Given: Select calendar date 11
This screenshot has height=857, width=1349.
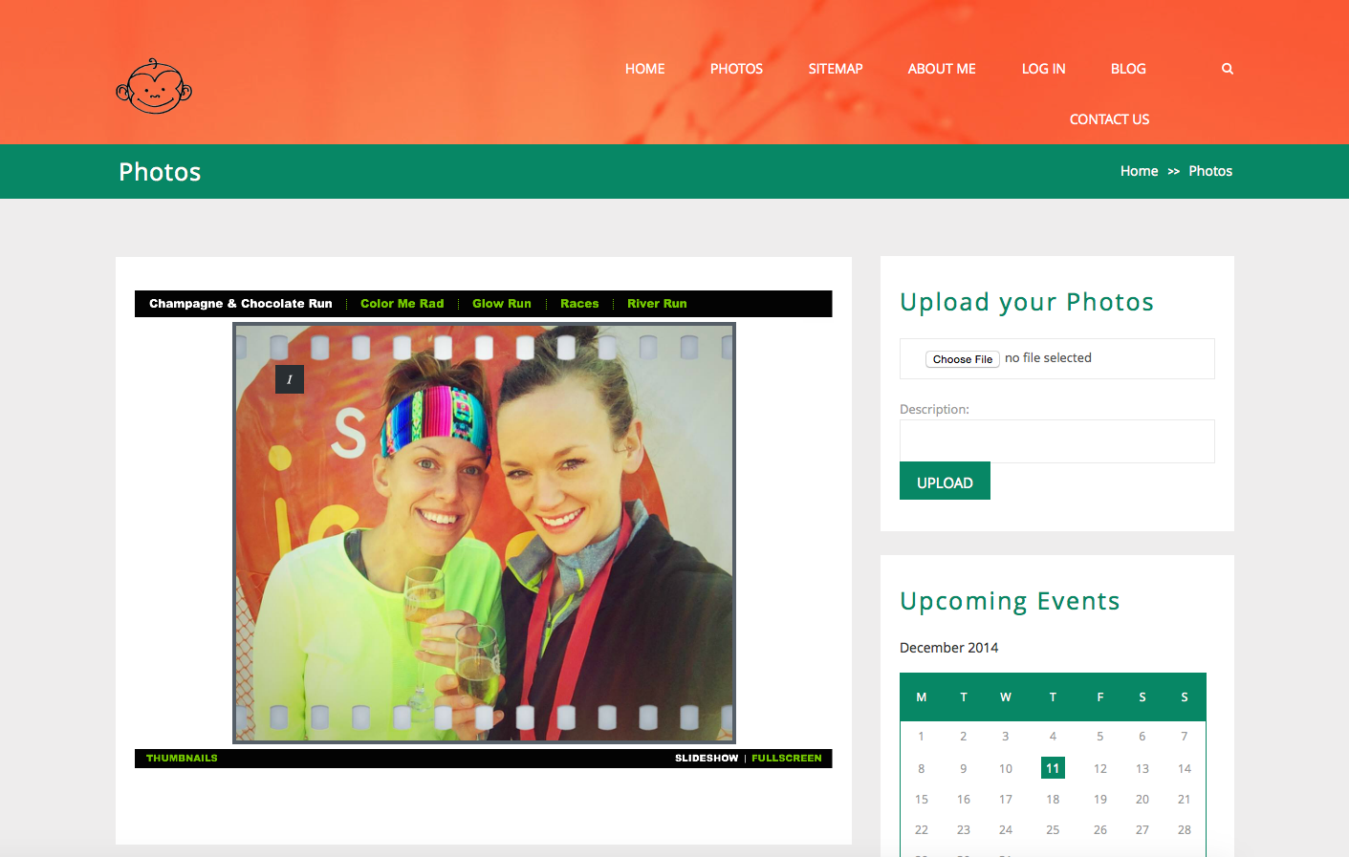Looking at the screenshot, I should pyautogui.click(x=1053, y=768).
